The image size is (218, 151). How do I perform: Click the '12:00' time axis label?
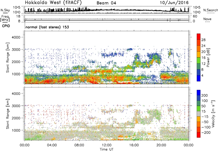(107, 145)
